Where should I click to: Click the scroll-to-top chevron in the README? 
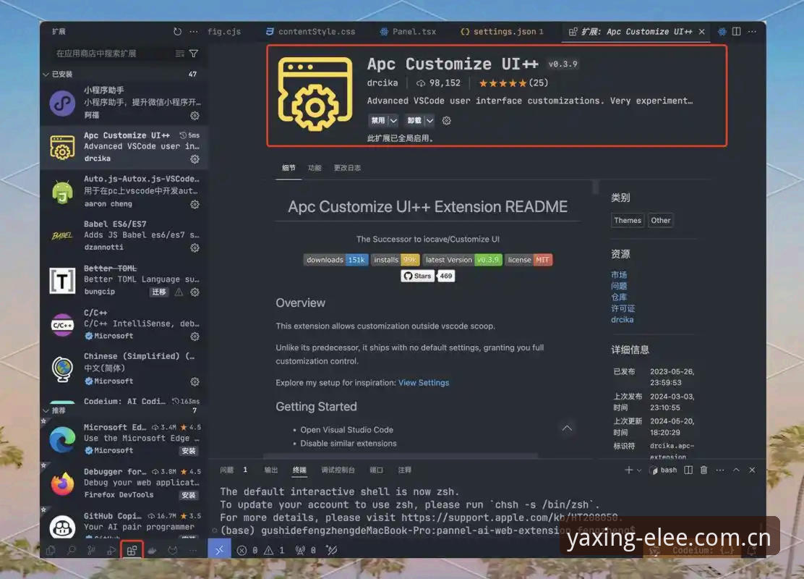(567, 428)
